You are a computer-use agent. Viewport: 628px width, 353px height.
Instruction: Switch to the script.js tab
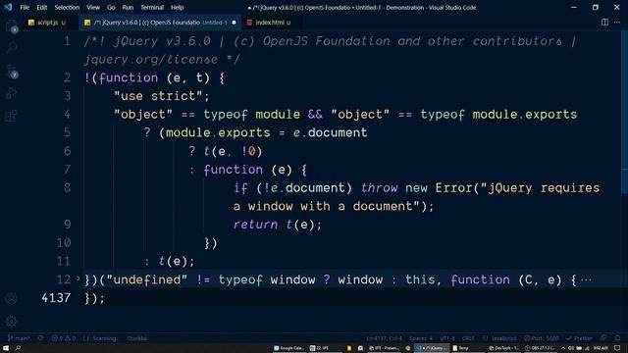click(x=48, y=23)
